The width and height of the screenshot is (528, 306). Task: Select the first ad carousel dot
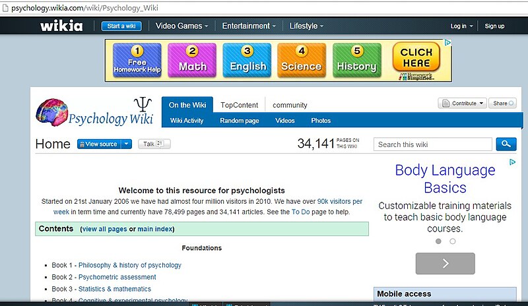pyautogui.click(x=438, y=241)
